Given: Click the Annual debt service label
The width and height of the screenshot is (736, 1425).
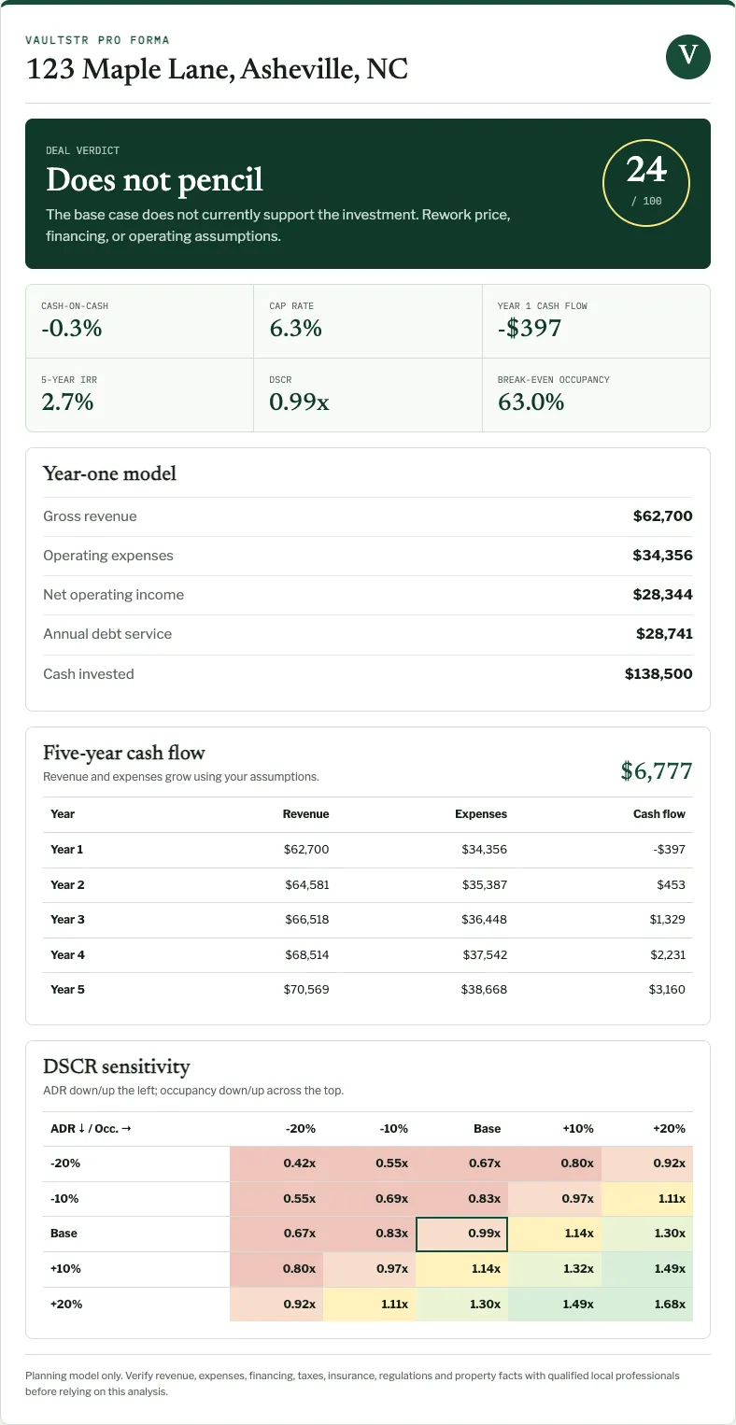Looking at the screenshot, I should click(x=107, y=634).
